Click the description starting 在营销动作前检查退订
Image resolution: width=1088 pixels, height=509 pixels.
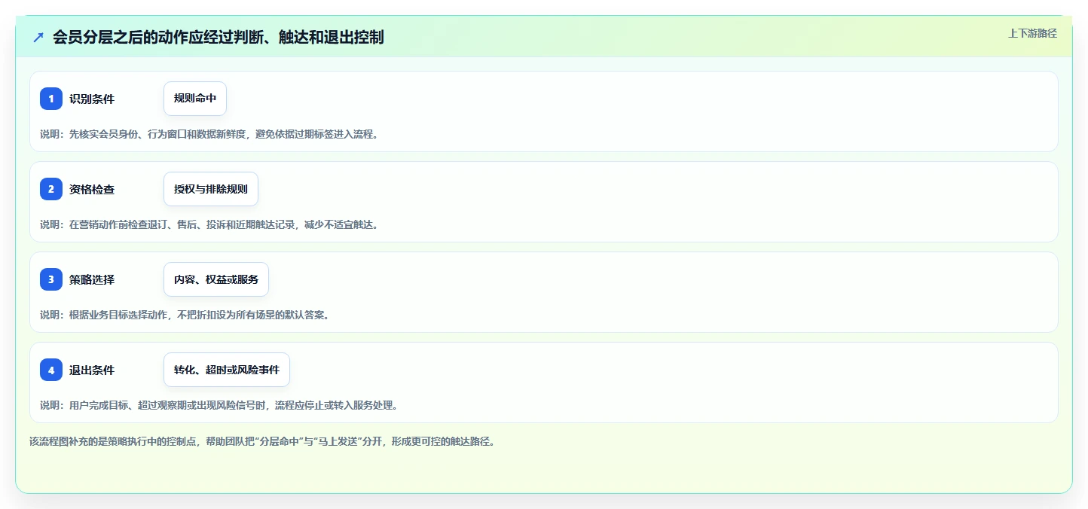[209, 224]
